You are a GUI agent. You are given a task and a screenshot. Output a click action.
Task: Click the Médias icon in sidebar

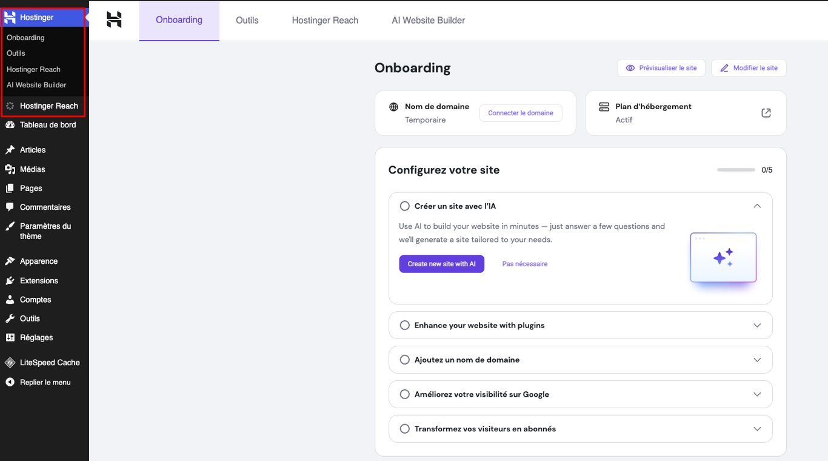(x=10, y=169)
